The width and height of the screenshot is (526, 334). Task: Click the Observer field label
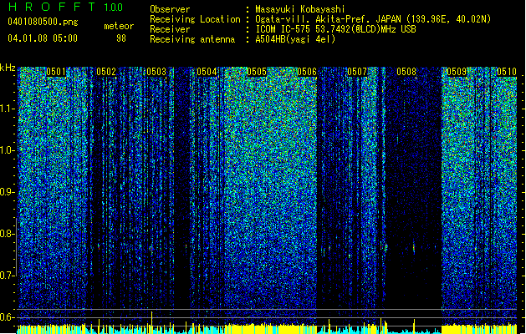pyautogui.click(x=170, y=9)
